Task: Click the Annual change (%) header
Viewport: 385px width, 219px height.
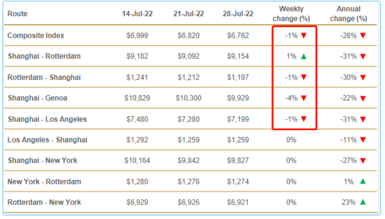Action: coord(349,14)
